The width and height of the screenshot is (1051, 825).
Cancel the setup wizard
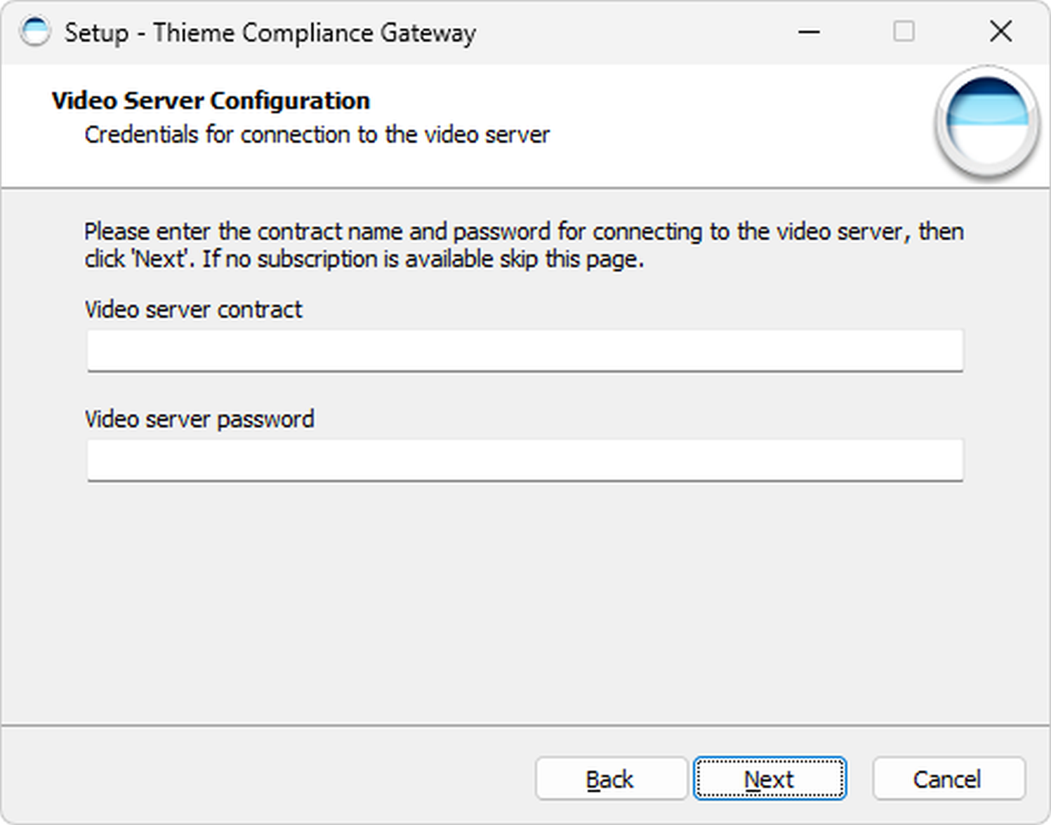pos(948,779)
